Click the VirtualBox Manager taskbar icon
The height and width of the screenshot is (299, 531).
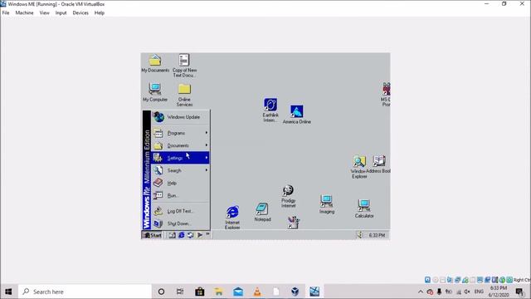295,292
